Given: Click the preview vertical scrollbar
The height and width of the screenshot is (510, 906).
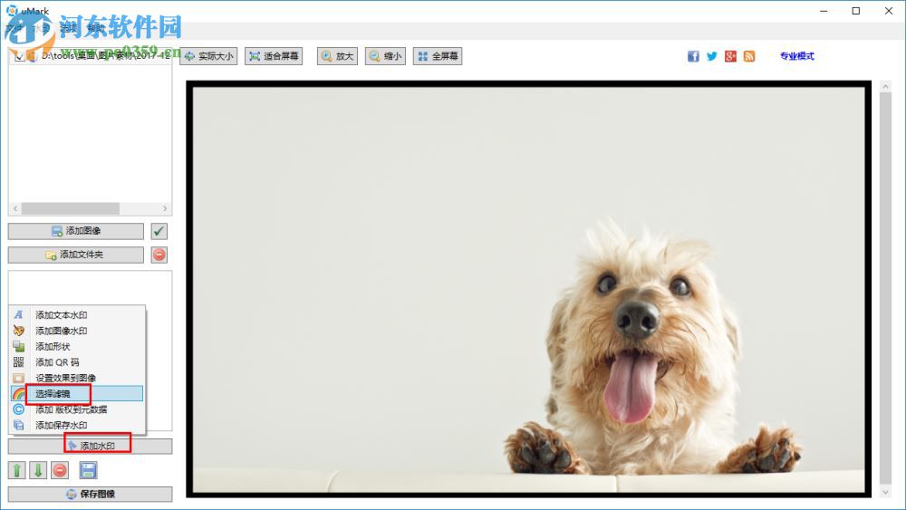Looking at the screenshot, I should tap(885, 289).
